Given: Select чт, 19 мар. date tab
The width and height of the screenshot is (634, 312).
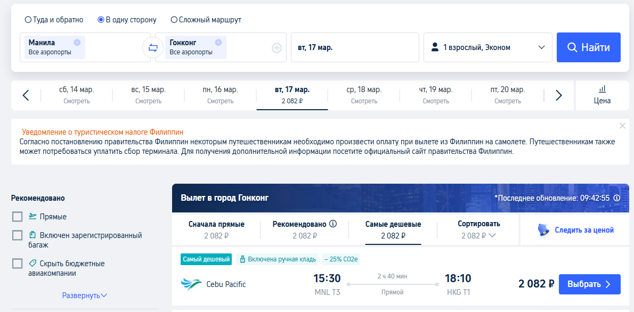Looking at the screenshot, I should point(435,95).
